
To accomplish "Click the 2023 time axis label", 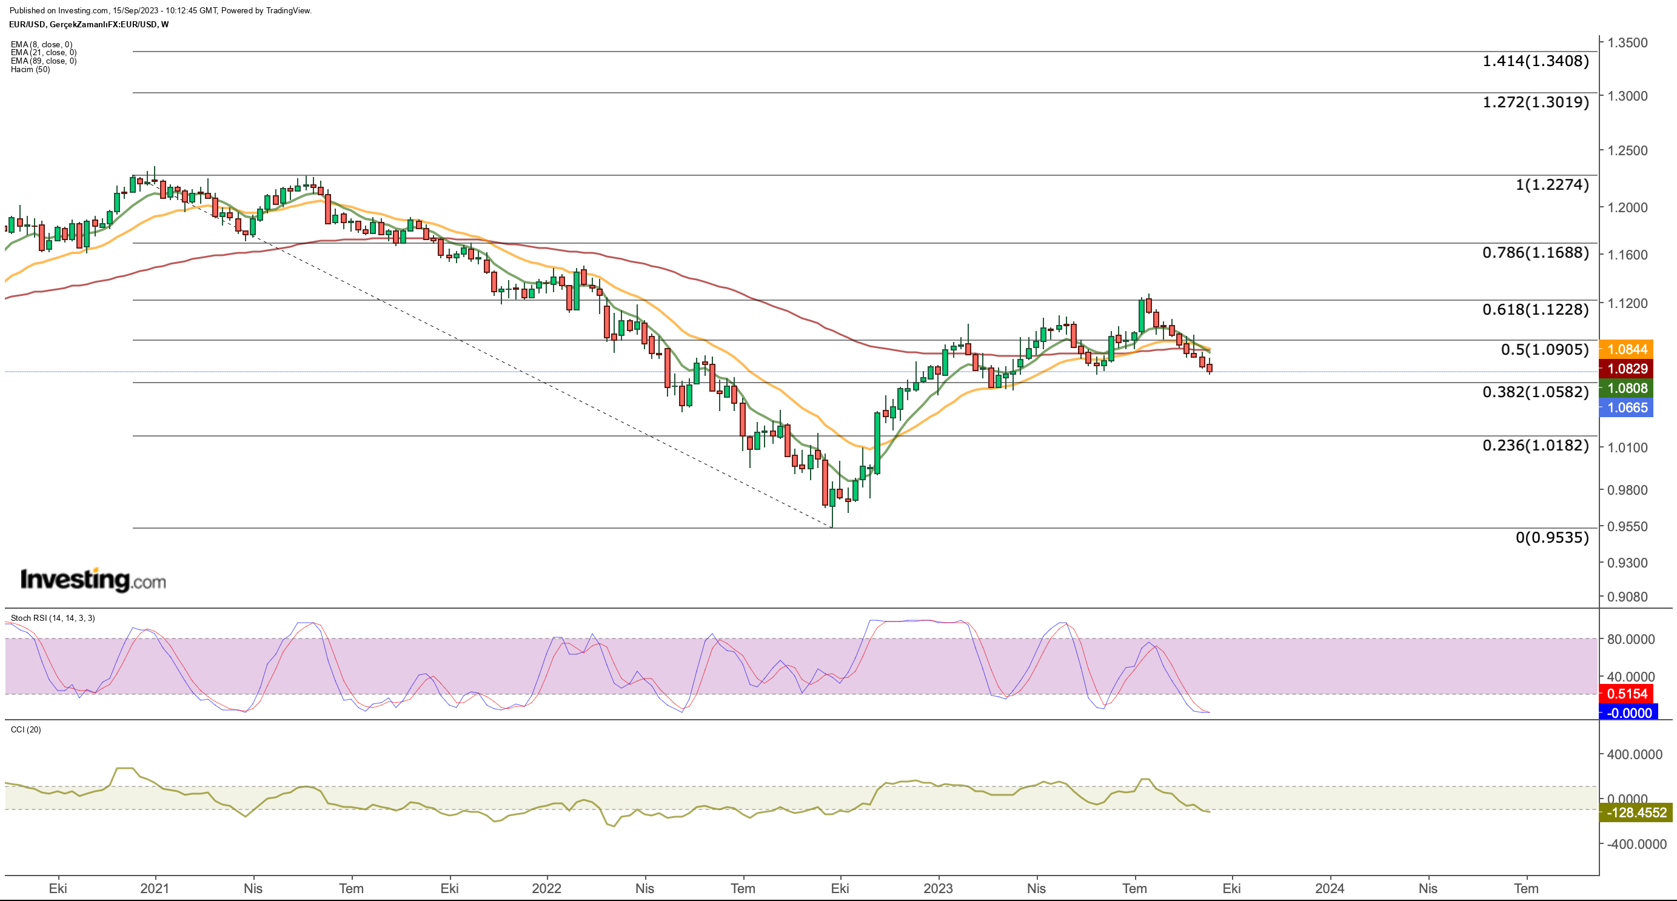I will [x=938, y=889].
